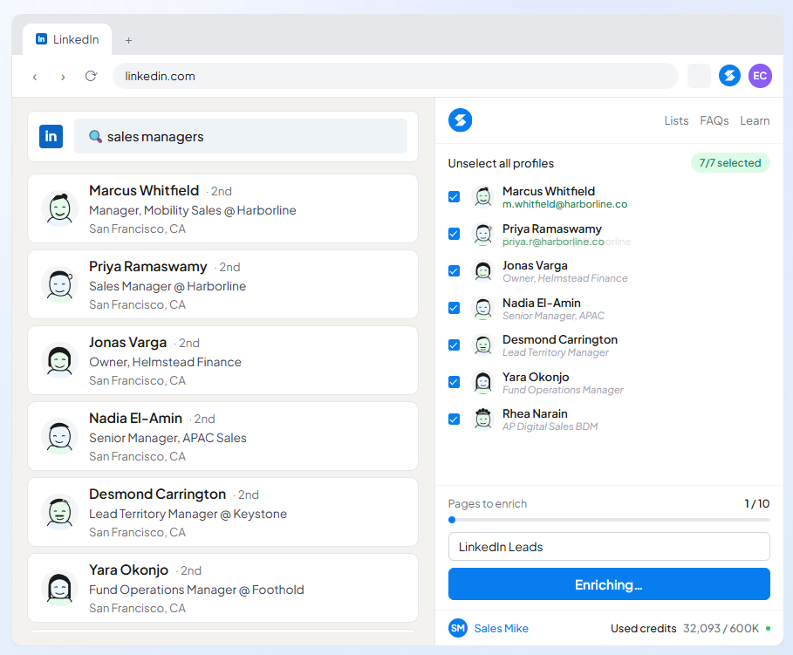Open the Lists menu item
This screenshot has width=793, height=655.
[x=676, y=120]
